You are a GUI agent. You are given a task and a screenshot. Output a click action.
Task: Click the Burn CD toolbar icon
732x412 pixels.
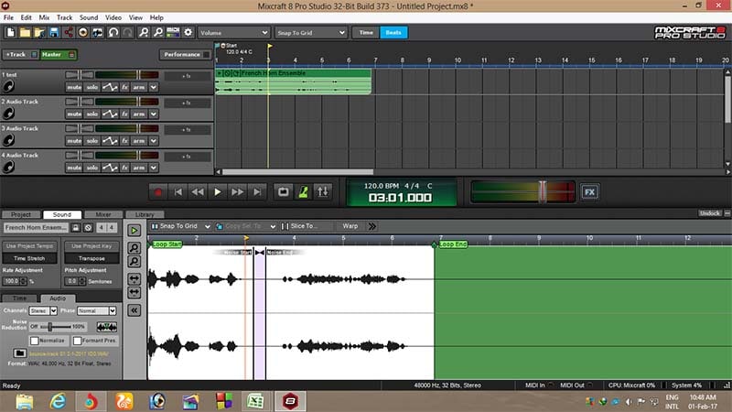[x=83, y=32]
